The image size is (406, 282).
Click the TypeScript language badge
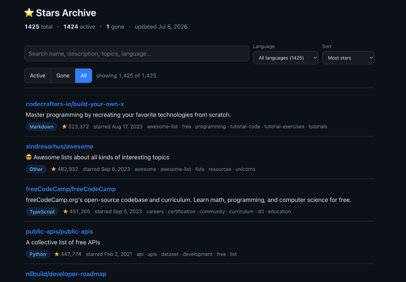[x=42, y=211]
